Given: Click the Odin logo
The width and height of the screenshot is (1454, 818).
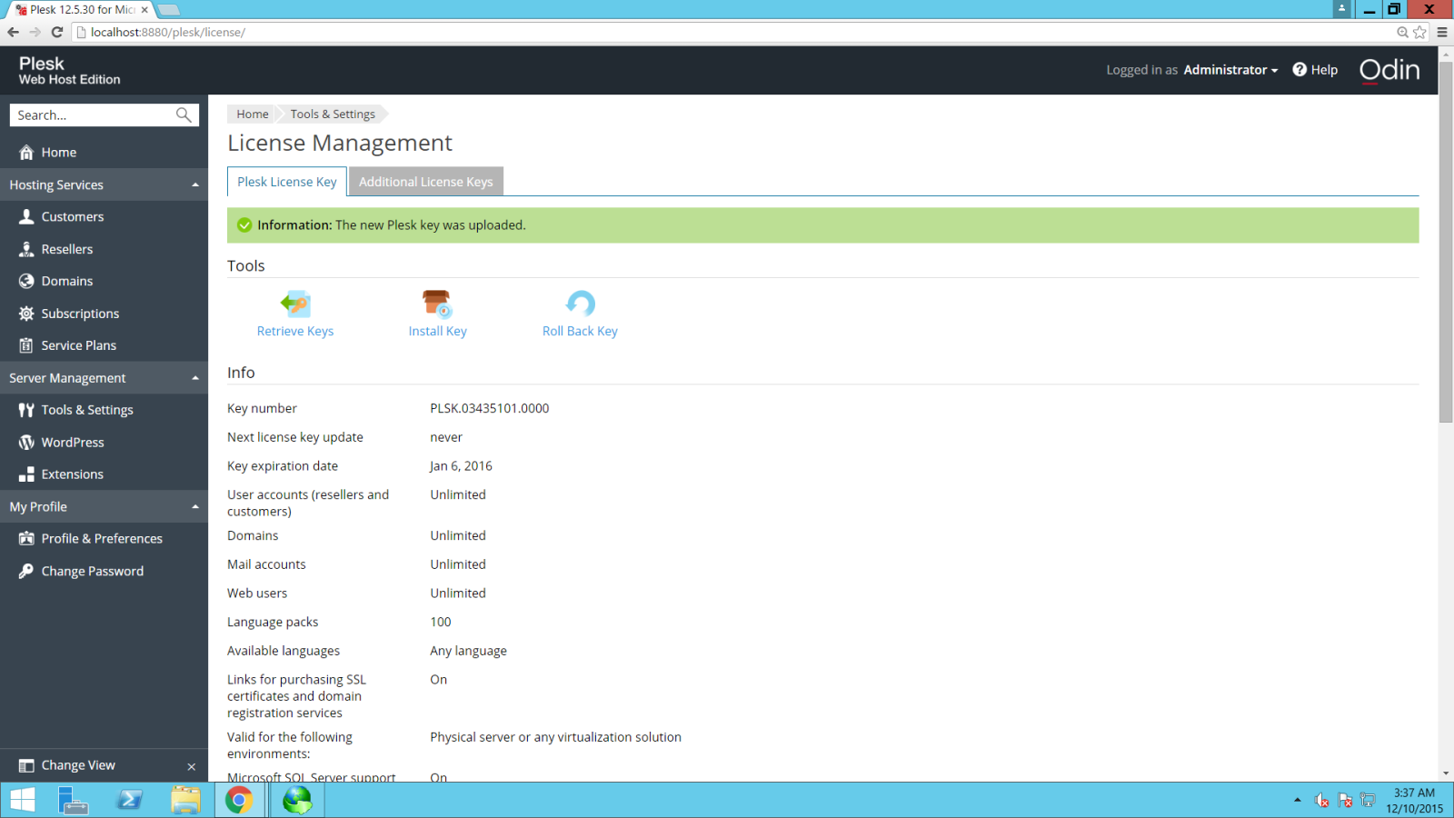Looking at the screenshot, I should coord(1389,70).
